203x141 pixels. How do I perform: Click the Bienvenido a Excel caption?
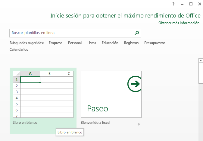pyautogui.click(x=95, y=123)
